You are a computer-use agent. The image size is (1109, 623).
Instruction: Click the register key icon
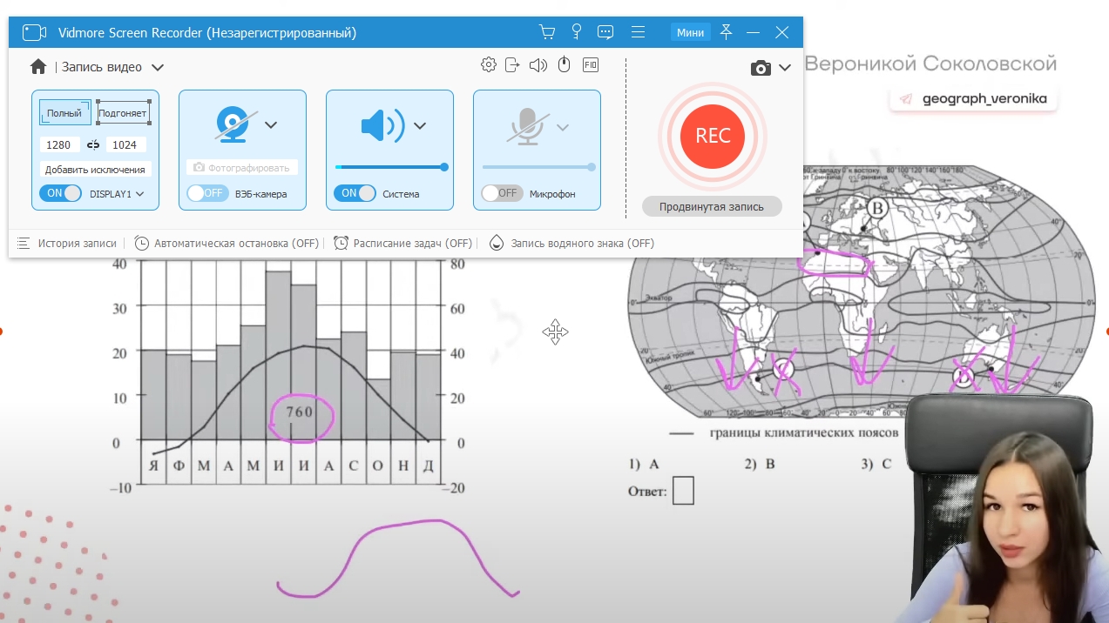coord(576,33)
